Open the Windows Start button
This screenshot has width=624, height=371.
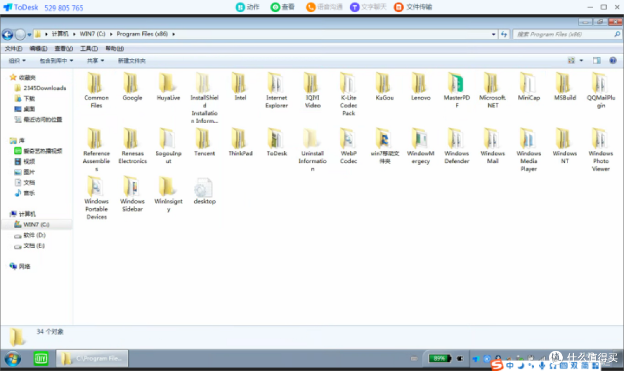tap(13, 359)
